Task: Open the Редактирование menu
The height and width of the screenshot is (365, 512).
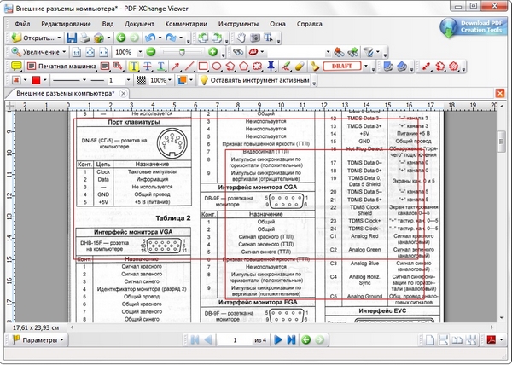Action: (x=66, y=24)
